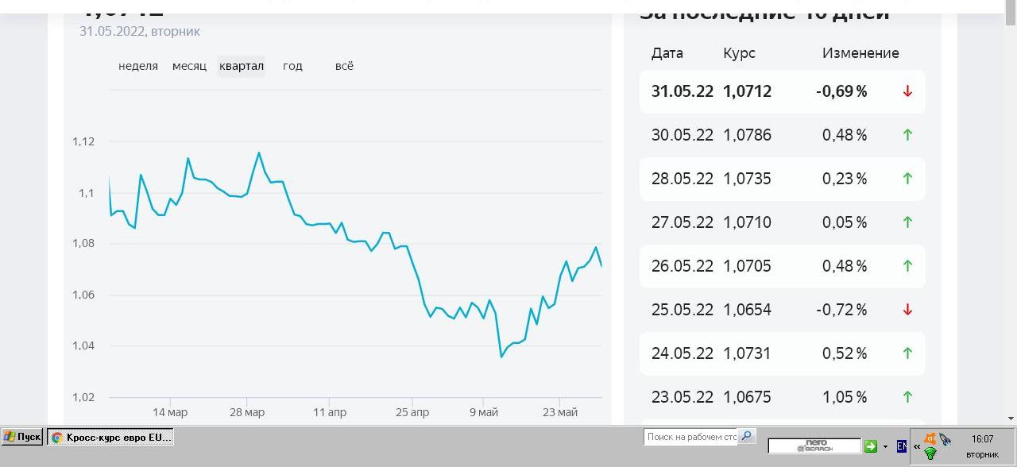Open the Nero Search dropdown arrow

pos(885,446)
